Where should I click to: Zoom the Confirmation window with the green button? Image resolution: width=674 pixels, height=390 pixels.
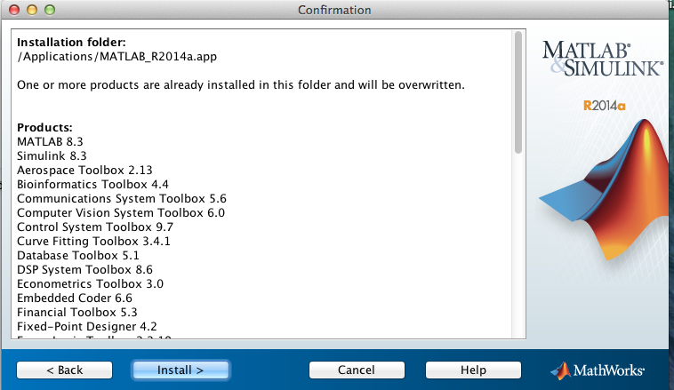point(50,10)
